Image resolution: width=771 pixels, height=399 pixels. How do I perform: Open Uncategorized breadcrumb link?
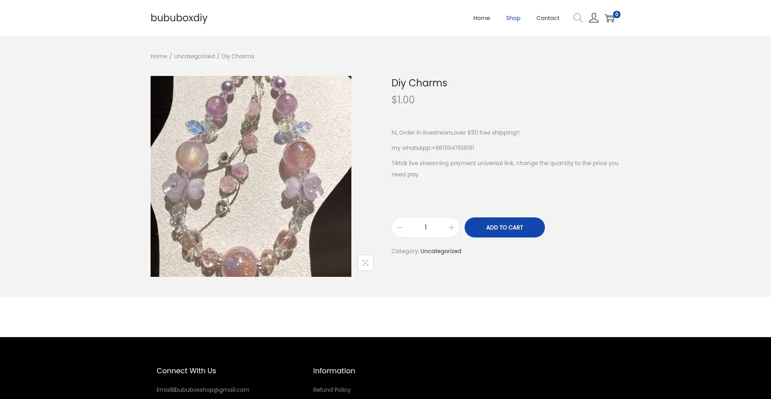pos(194,56)
